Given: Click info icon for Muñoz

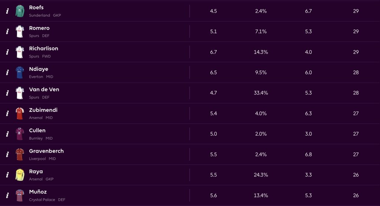Looking at the screenshot, I should click(7, 196).
